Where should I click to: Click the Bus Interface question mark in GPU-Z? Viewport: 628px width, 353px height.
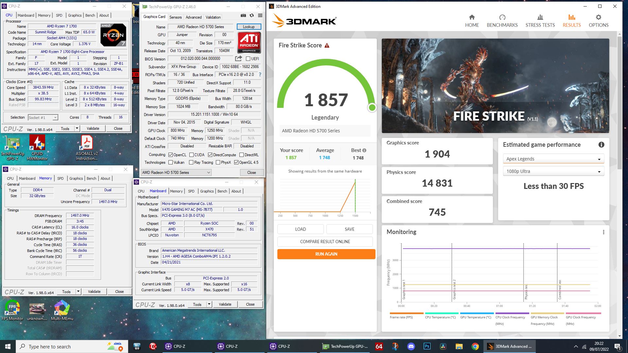tap(260, 75)
